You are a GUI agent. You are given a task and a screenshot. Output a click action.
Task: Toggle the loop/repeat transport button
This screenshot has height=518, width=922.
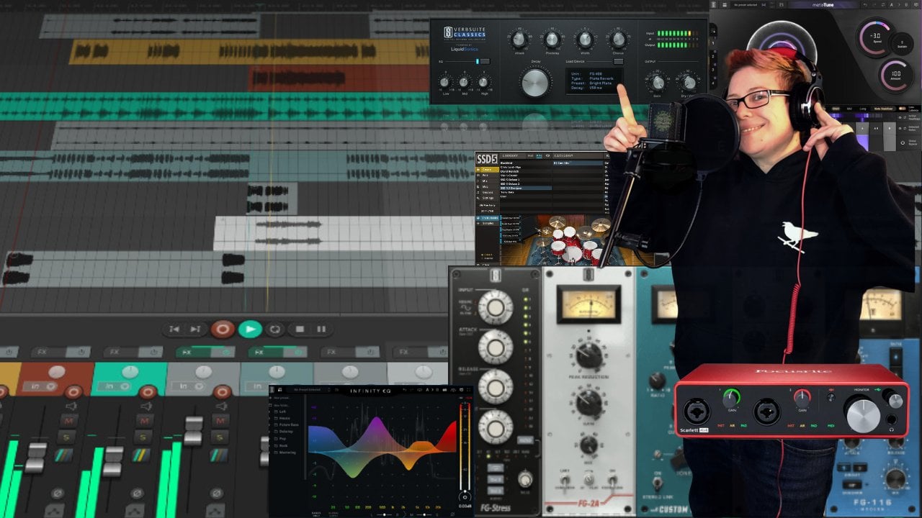click(x=274, y=330)
